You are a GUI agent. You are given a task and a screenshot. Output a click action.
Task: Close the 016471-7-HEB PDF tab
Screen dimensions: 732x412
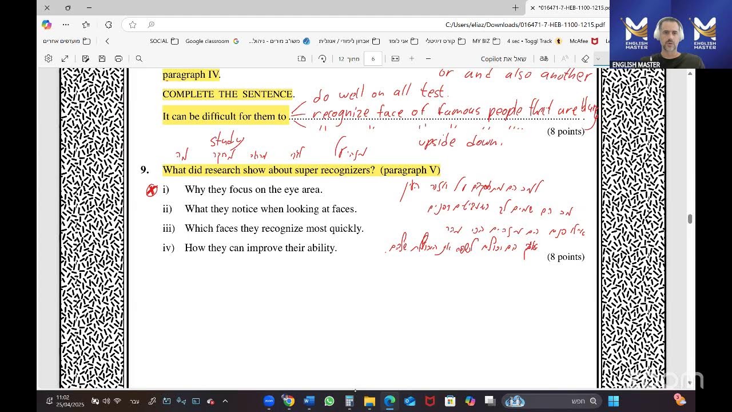(x=533, y=8)
